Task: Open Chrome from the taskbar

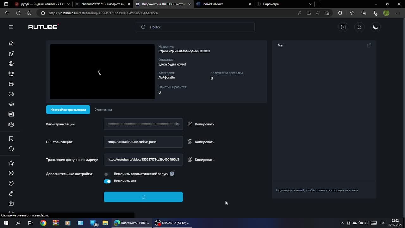Action: [x=43, y=223]
